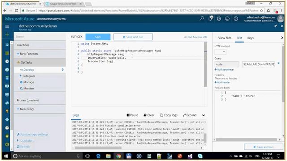Open the Azure portal search magnifier

(x=202, y=18)
